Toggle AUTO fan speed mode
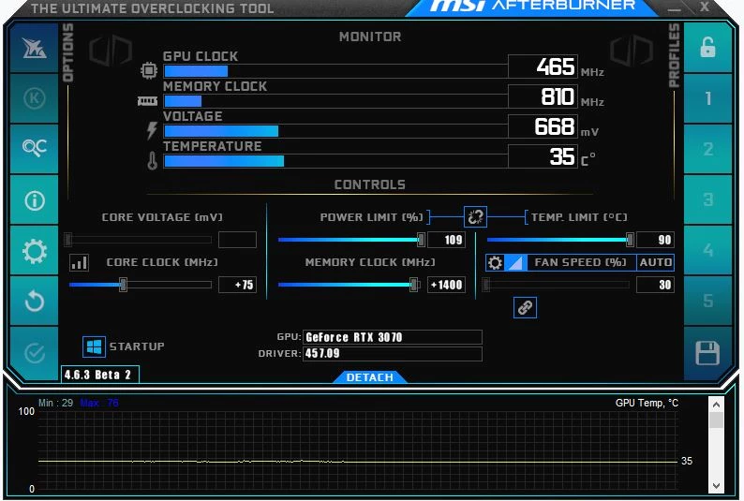This screenshot has height=501, width=744. [655, 262]
